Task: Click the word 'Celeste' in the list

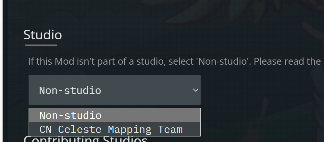Action: tap(80, 129)
